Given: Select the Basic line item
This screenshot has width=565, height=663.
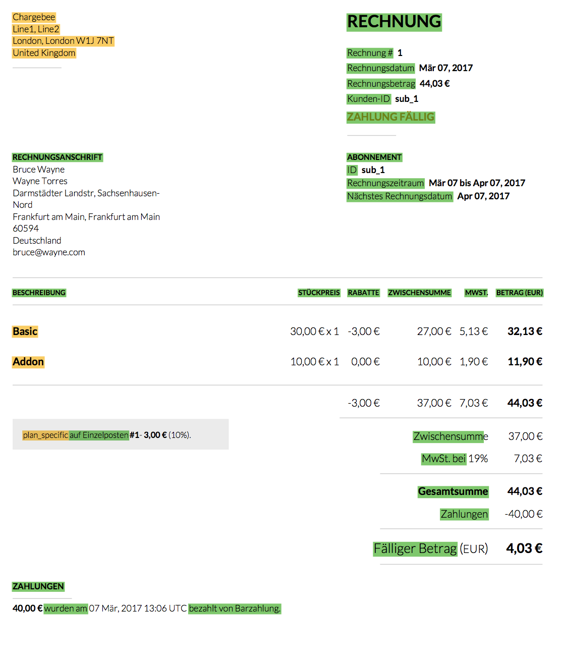Looking at the screenshot, I should click(x=25, y=332).
